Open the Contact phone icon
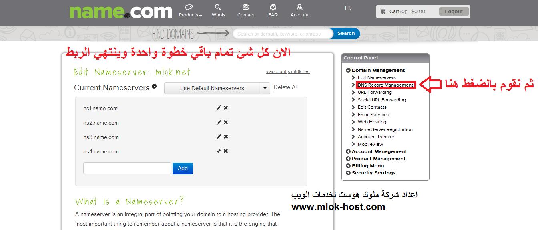538x230 pixels. click(246, 7)
